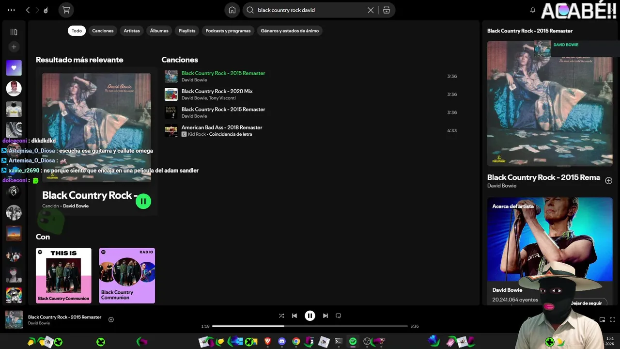Image resolution: width=620 pixels, height=349 pixels.
Task: Open Kid Rock artist link
Action: [197, 134]
